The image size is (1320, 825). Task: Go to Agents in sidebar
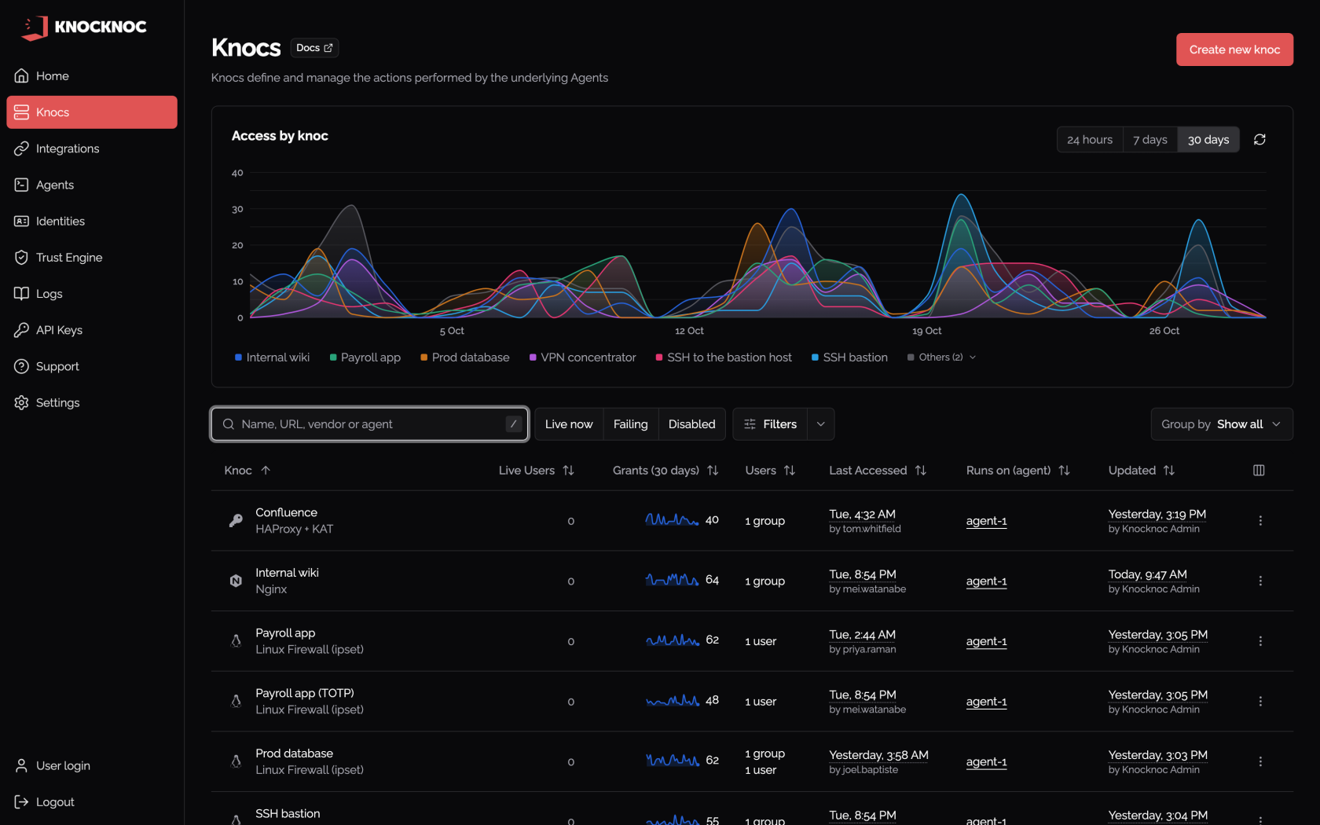click(92, 185)
